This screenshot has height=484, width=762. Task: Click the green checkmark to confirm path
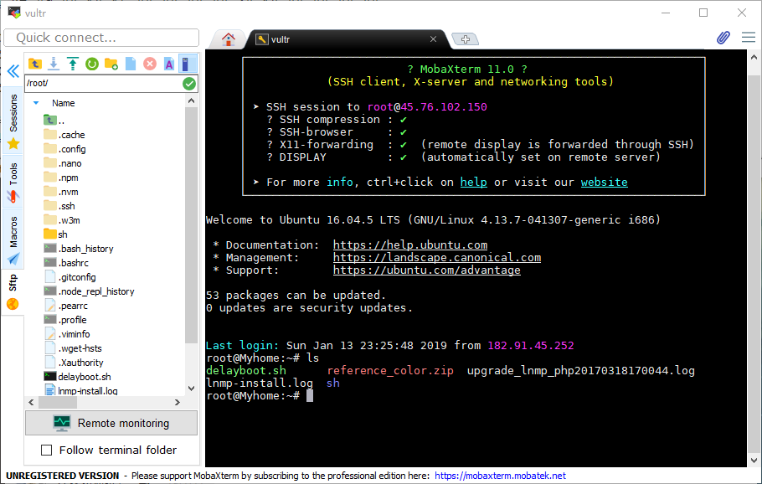click(x=189, y=84)
